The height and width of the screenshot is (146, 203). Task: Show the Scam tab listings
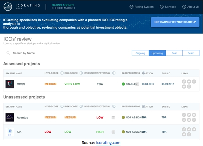click(191, 53)
